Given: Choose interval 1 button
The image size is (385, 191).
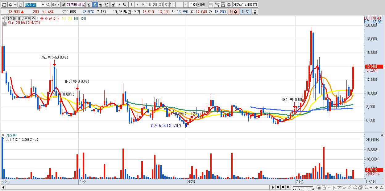Looking at the screenshot, I should (131, 5).
